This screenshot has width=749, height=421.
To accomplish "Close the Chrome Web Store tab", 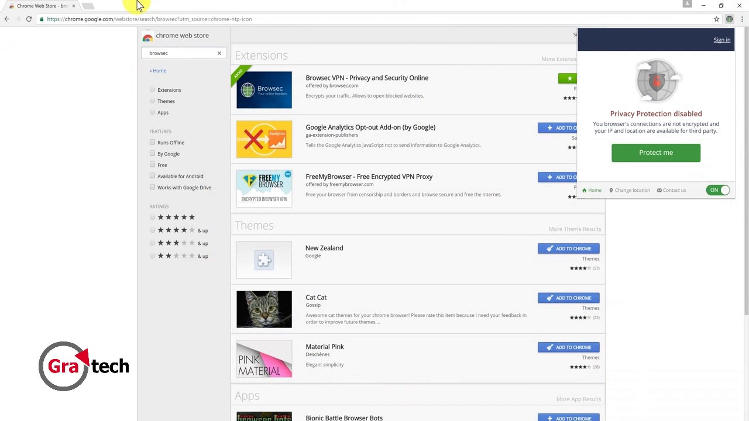I will [74, 6].
